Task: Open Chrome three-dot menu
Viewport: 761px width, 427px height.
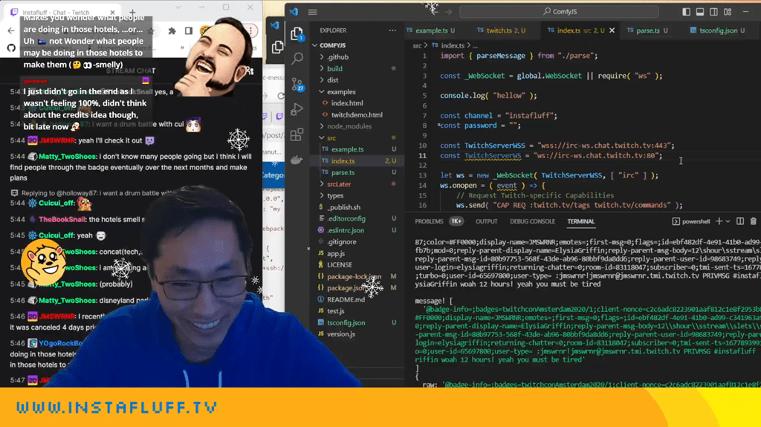Action: tap(251, 31)
